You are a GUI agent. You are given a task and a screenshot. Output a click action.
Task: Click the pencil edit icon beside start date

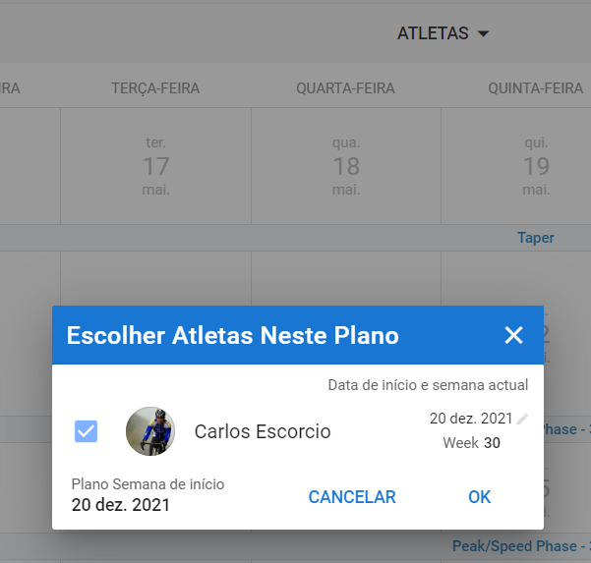tap(522, 419)
